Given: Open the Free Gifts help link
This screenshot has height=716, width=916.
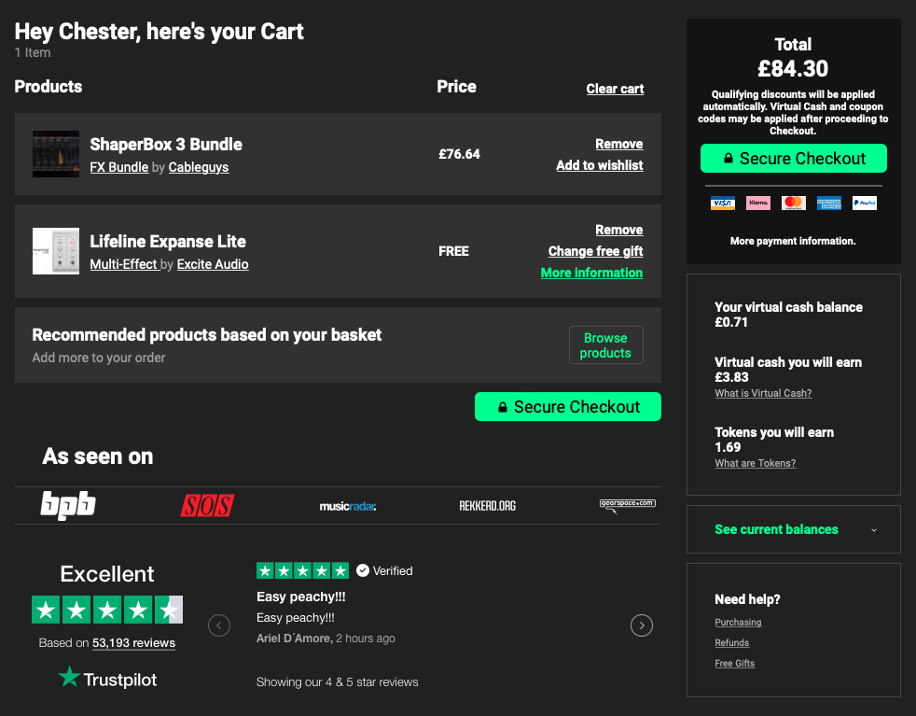Looking at the screenshot, I should (x=734, y=664).
